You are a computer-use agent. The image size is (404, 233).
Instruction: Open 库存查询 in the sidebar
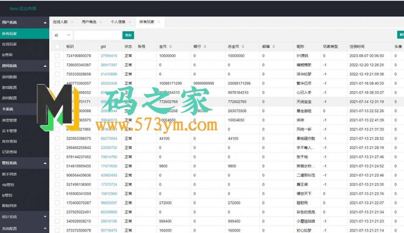pyautogui.click(x=24, y=141)
